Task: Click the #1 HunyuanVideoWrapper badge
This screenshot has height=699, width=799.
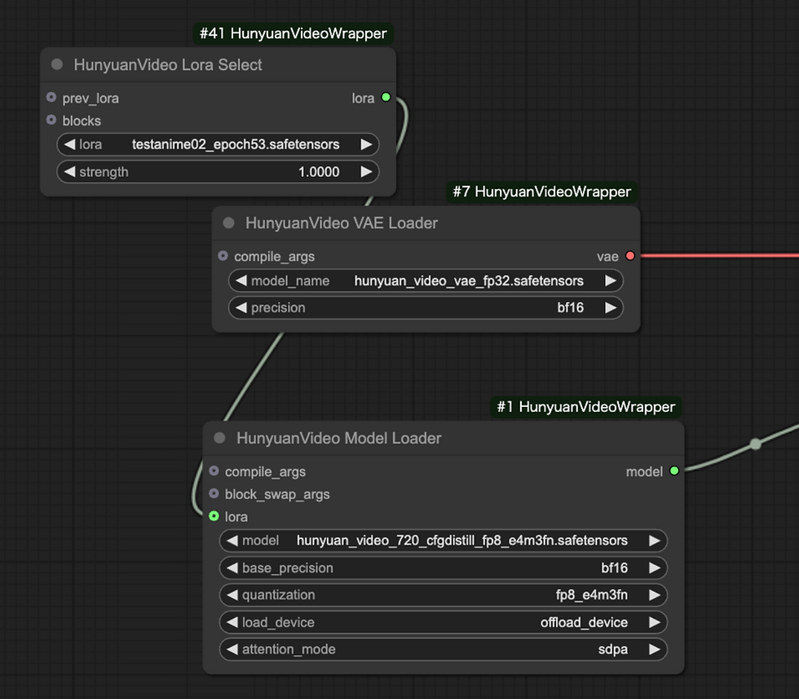Action: coord(586,407)
